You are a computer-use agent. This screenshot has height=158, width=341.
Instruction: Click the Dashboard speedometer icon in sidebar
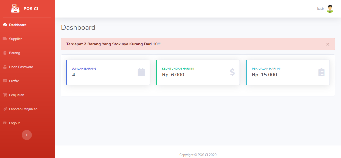point(5,25)
